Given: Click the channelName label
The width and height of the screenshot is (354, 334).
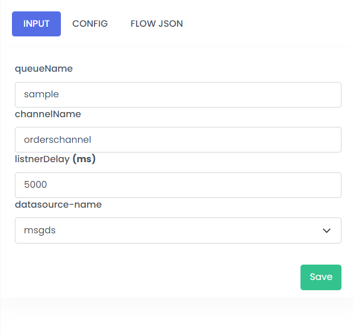Looking at the screenshot, I should (x=48, y=114).
